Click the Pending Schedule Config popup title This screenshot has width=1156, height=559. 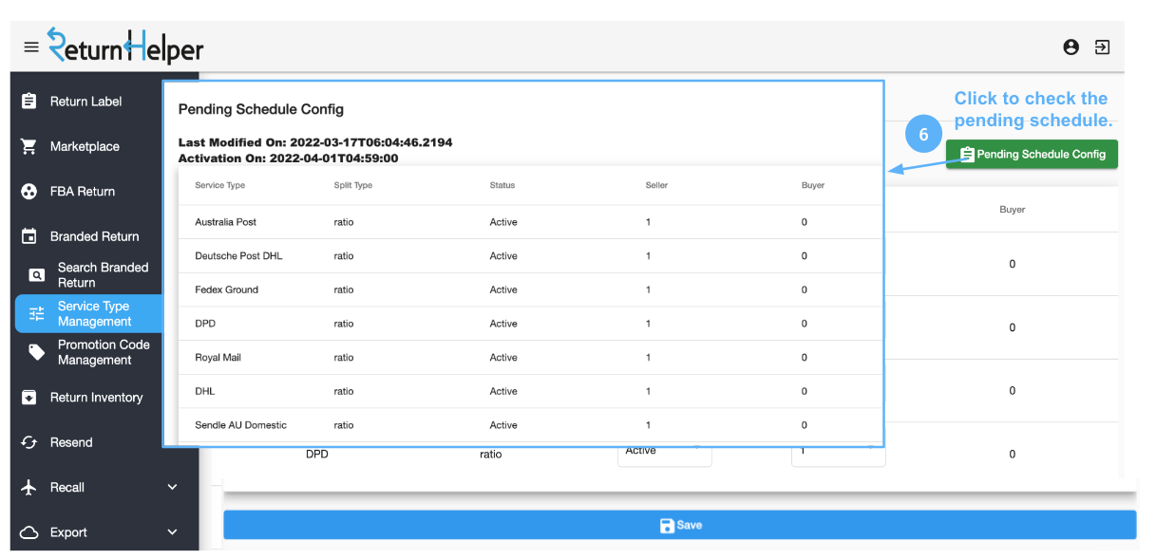pyautogui.click(x=261, y=109)
